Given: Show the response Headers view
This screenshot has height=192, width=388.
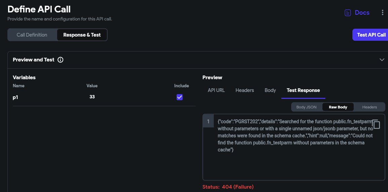Looking at the screenshot, I should (370, 107).
